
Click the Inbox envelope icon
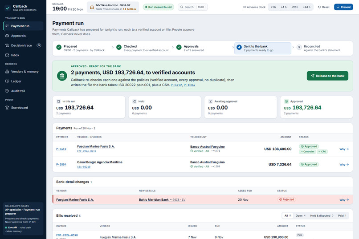[7, 55]
